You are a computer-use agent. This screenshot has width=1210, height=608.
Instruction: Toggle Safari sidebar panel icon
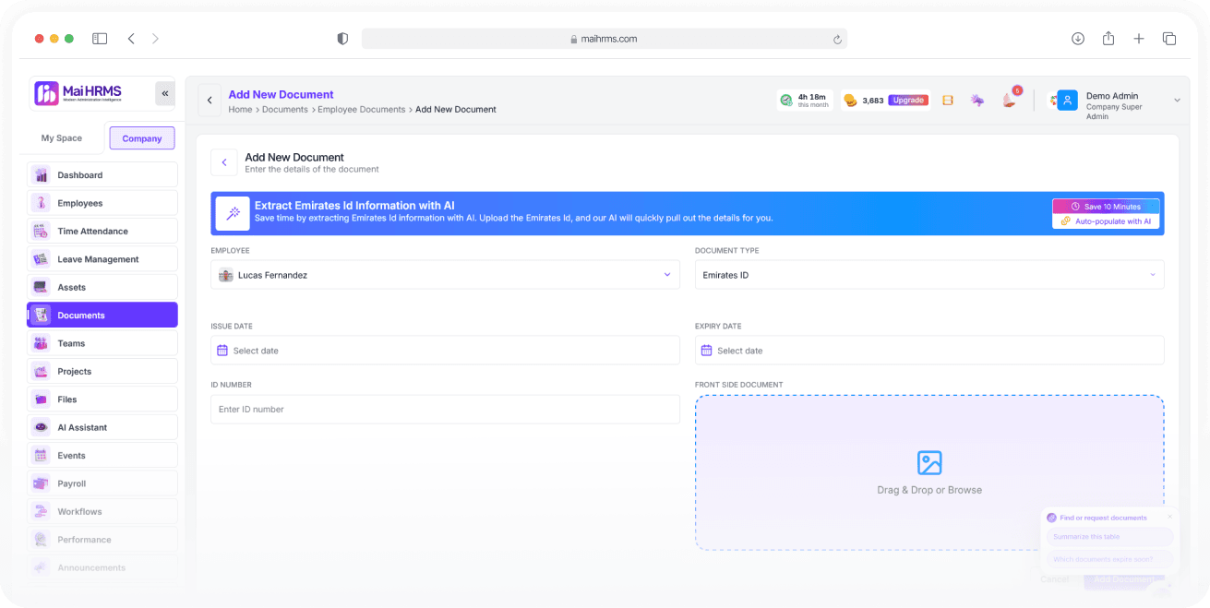[x=100, y=39]
